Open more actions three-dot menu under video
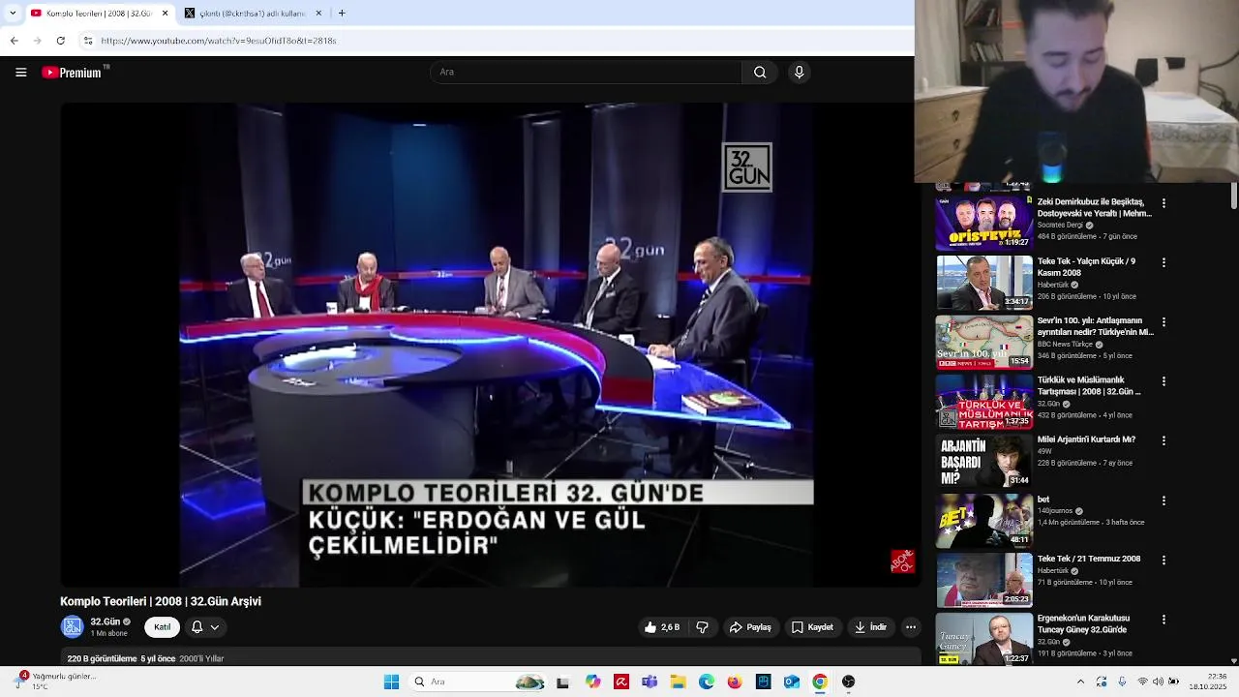The height and width of the screenshot is (697, 1239). 911,627
